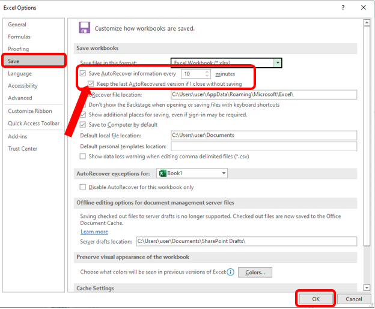
Task: Increase AutoRecover minutes with spinner arrow
Action: (x=207, y=71)
